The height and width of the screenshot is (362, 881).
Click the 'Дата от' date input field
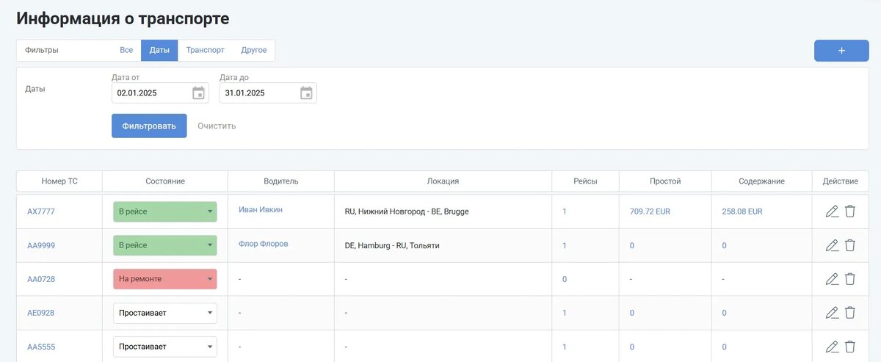[151, 93]
